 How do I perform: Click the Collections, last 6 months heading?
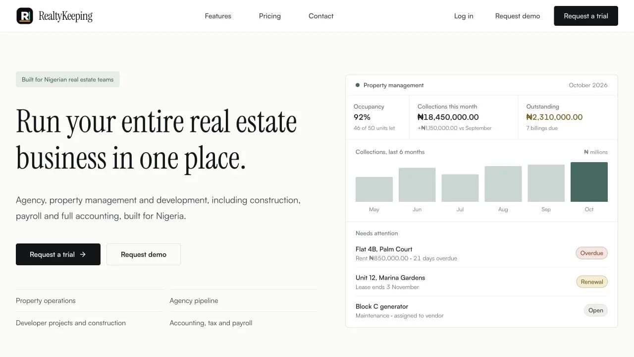390,152
